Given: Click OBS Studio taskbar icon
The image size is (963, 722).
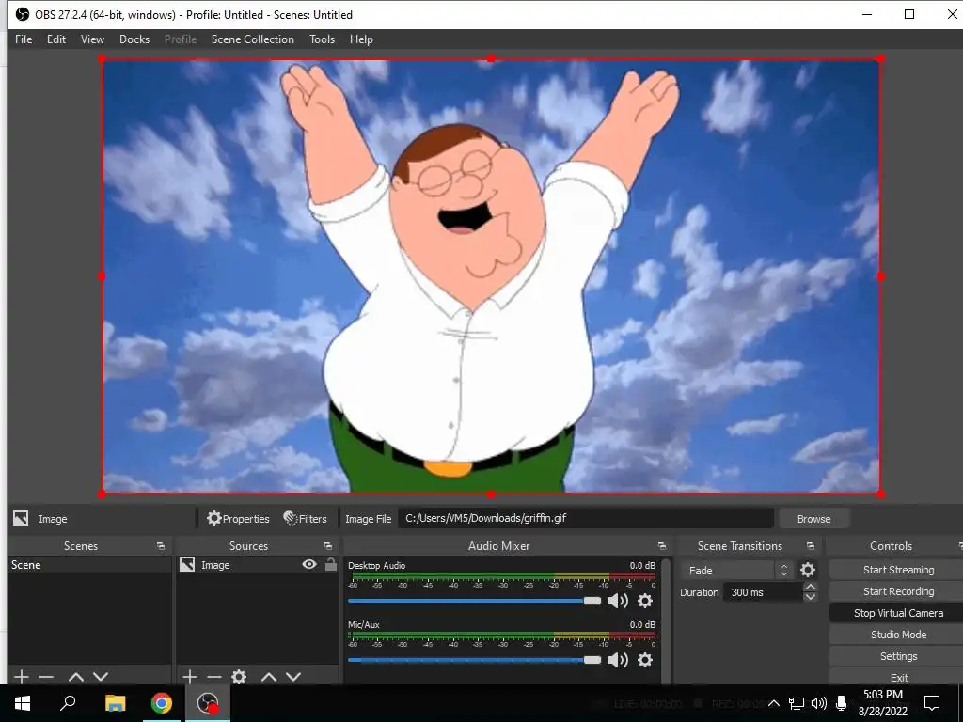Looking at the screenshot, I should 208,703.
